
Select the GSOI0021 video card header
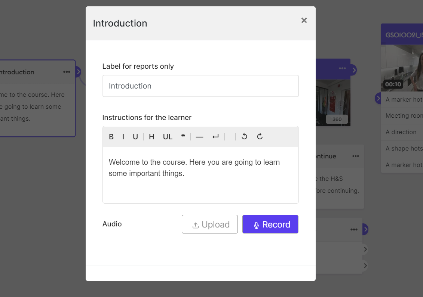(402, 34)
